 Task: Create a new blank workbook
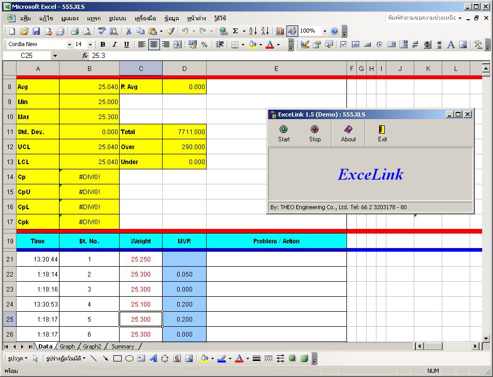[x=12, y=31]
